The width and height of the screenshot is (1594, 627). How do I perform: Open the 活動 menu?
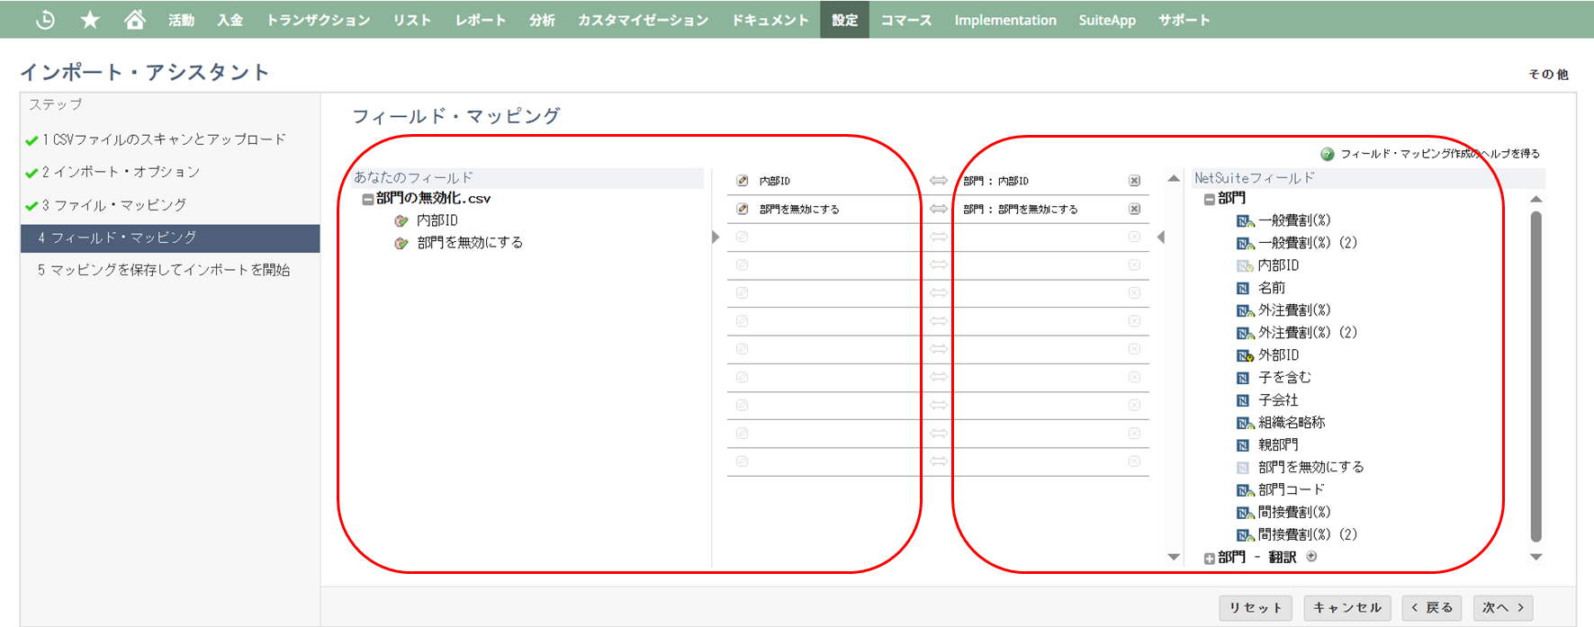pyautogui.click(x=181, y=20)
